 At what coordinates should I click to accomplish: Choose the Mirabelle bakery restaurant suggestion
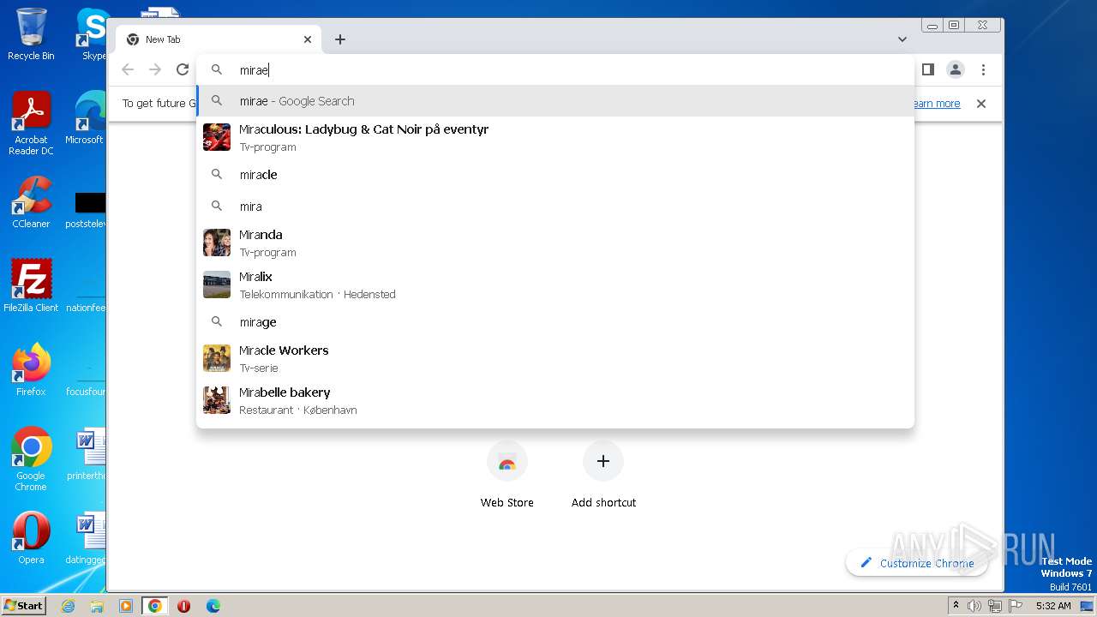555,400
